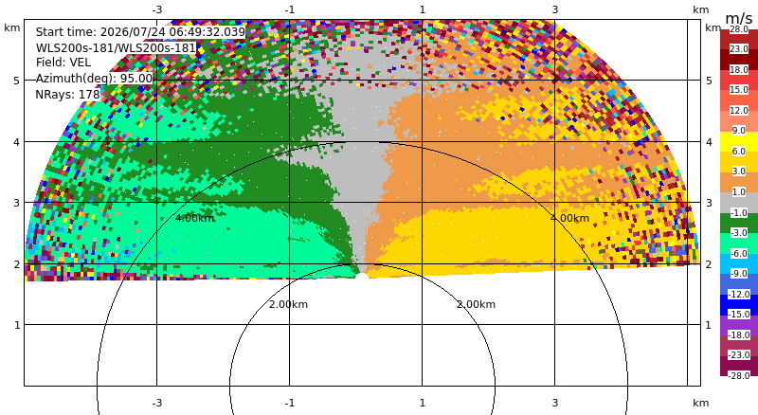Select the yellow 6.0 m/s legend swatch

click(739, 142)
